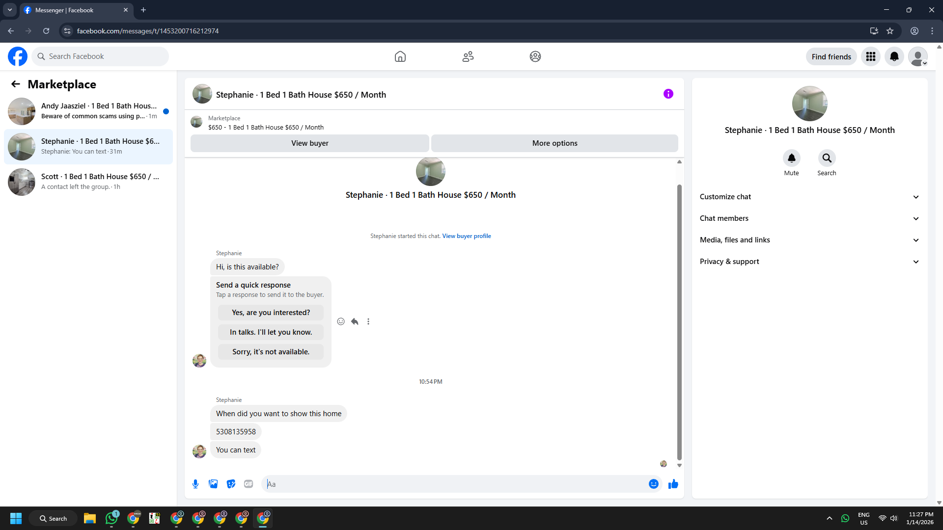The image size is (943, 530).
Task: Expand the Chat members section
Action: pos(809,218)
